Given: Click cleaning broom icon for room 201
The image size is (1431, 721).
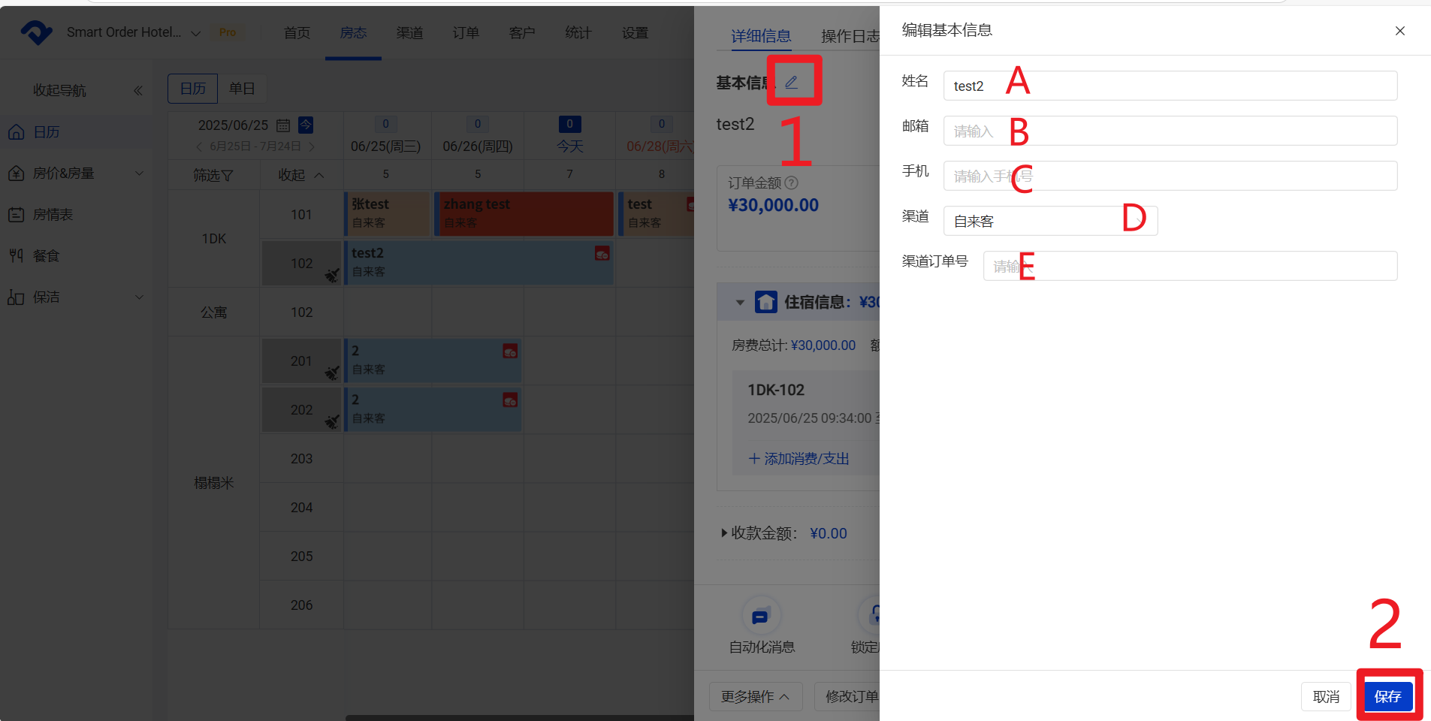Looking at the screenshot, I should click(332, 373).
